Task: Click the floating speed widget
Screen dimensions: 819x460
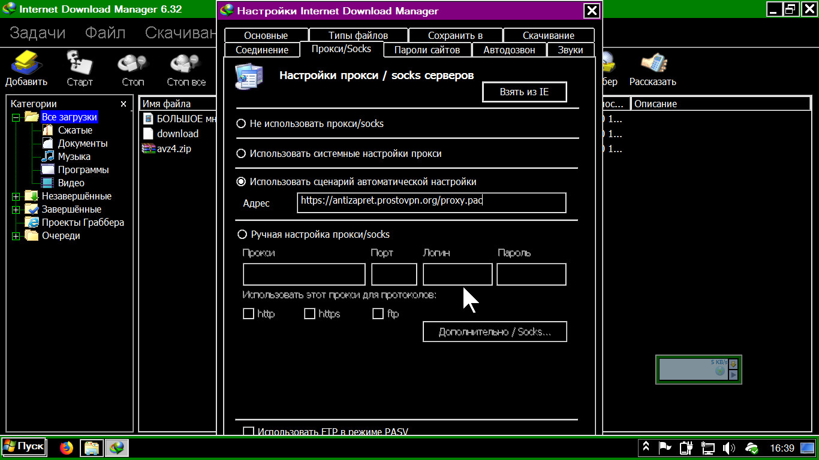Action: point(698,370)
